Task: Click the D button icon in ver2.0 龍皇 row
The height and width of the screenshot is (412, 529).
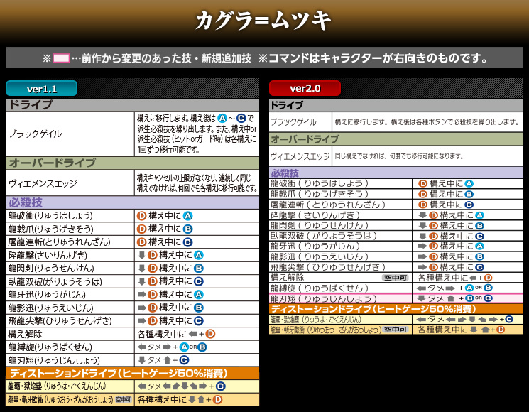Action: (501, 330)
